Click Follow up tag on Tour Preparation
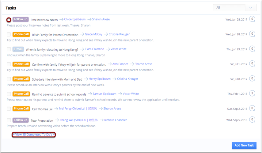This screenshot has width=262, height=153. point(21,120)
